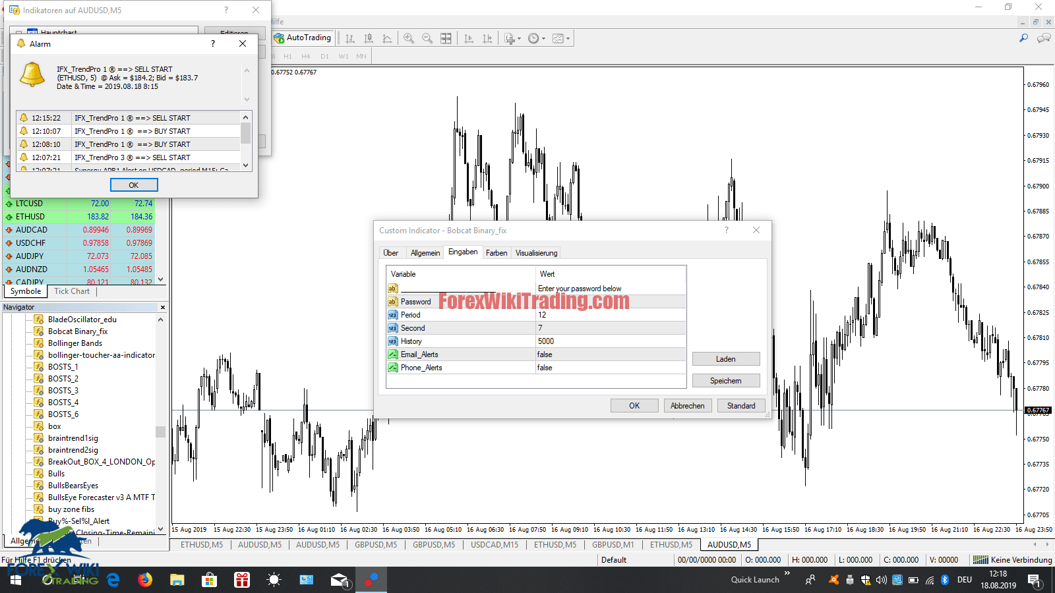Image resolution: width=1055 pixels, height=593 pixels.
Task: Switch chart to line chart mode
Action: (387, 38)
